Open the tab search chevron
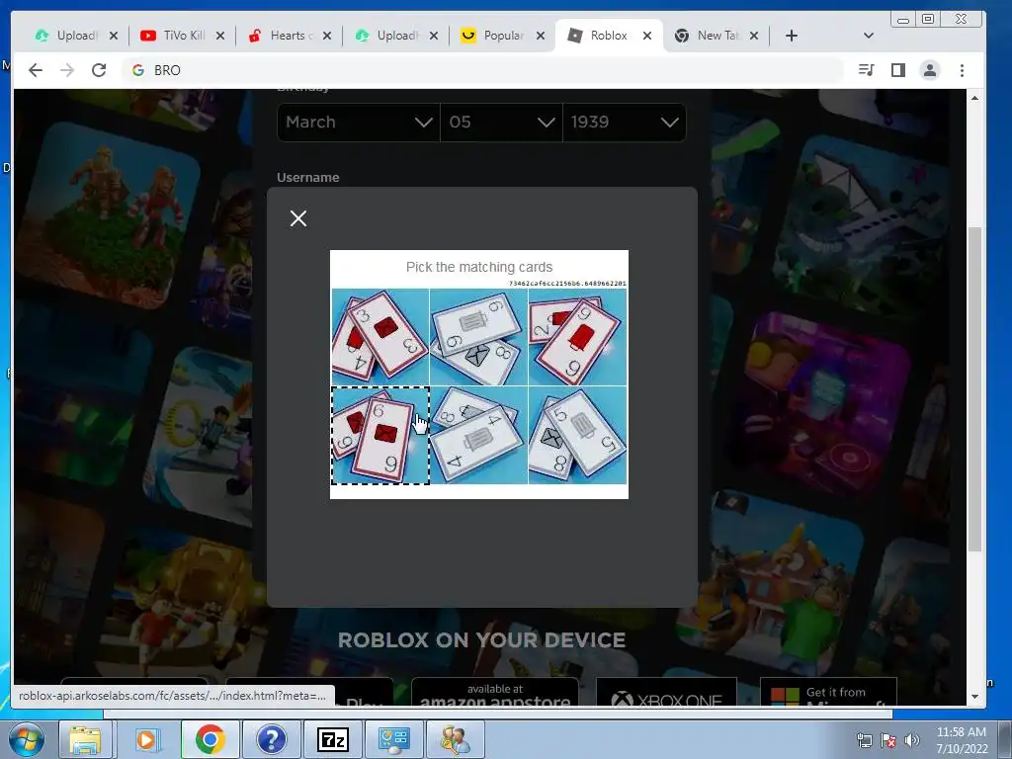Image resolution: width=1012 pixels, height=759 pixels. pos(868,36)
